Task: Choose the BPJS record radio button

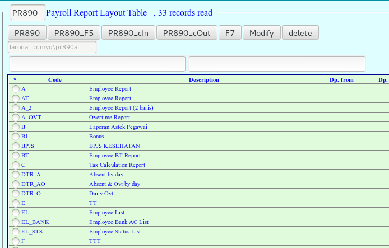Action: [15, 146]
